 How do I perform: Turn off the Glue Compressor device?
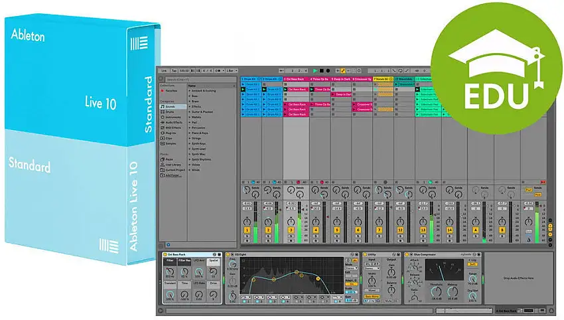407,254
